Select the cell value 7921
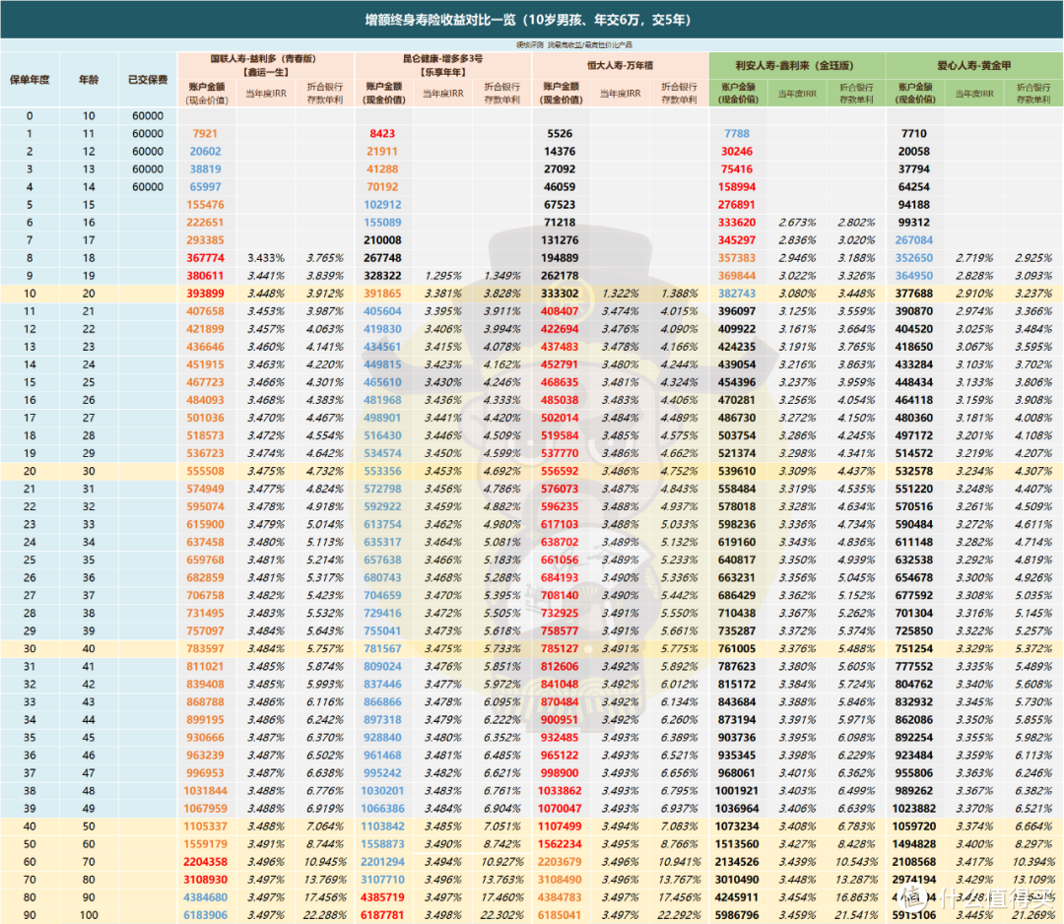This screenshot has width=1064, height=924. click(204, 134)
